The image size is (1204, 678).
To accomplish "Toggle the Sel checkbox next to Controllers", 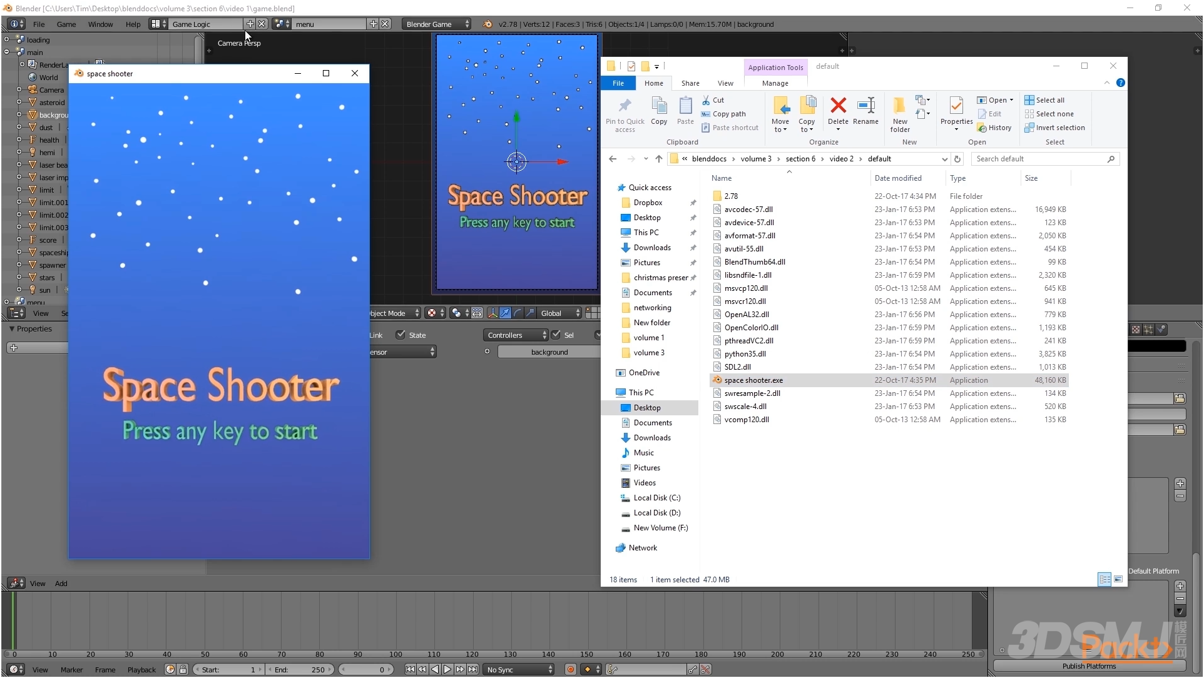I will tap(556, 335).
